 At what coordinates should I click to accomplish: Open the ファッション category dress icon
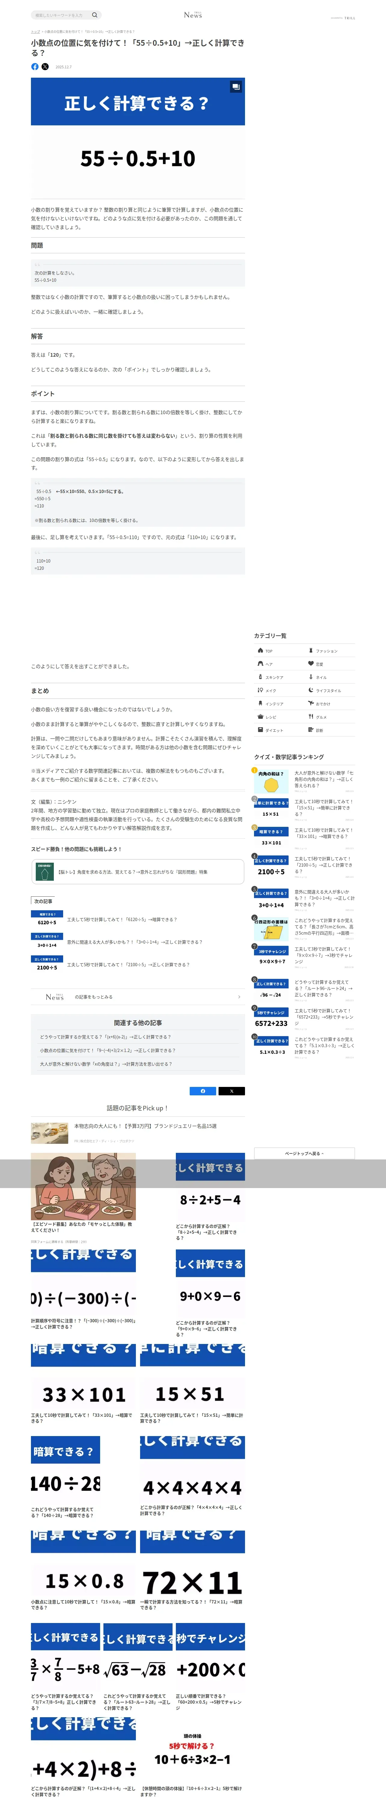311,650
